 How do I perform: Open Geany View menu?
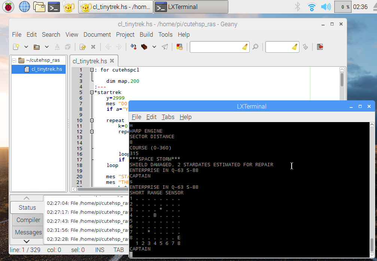click(x=72, y=35)
